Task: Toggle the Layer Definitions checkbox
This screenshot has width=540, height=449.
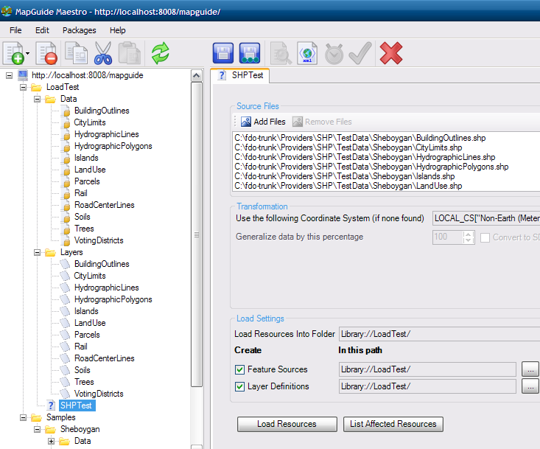Action: point(239,386)
